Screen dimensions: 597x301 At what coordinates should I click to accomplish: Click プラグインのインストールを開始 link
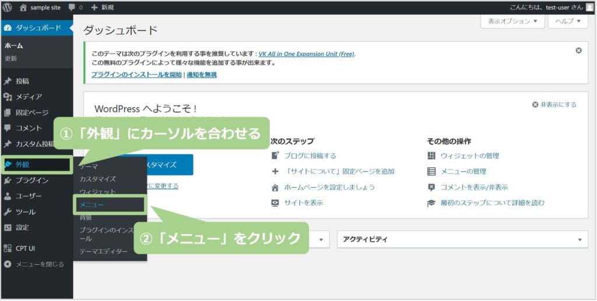pyautogui.click(x=136, y=75)
